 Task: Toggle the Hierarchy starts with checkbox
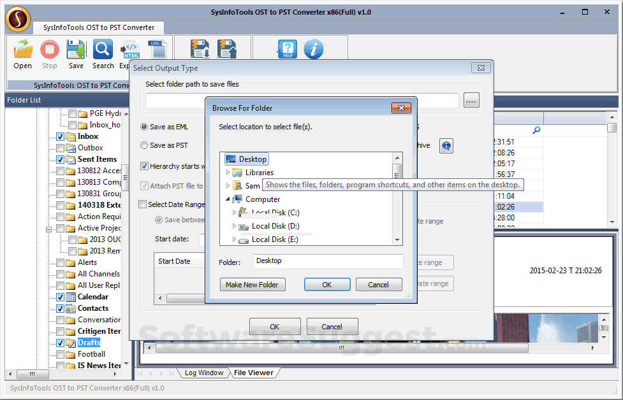coord(144,166)
